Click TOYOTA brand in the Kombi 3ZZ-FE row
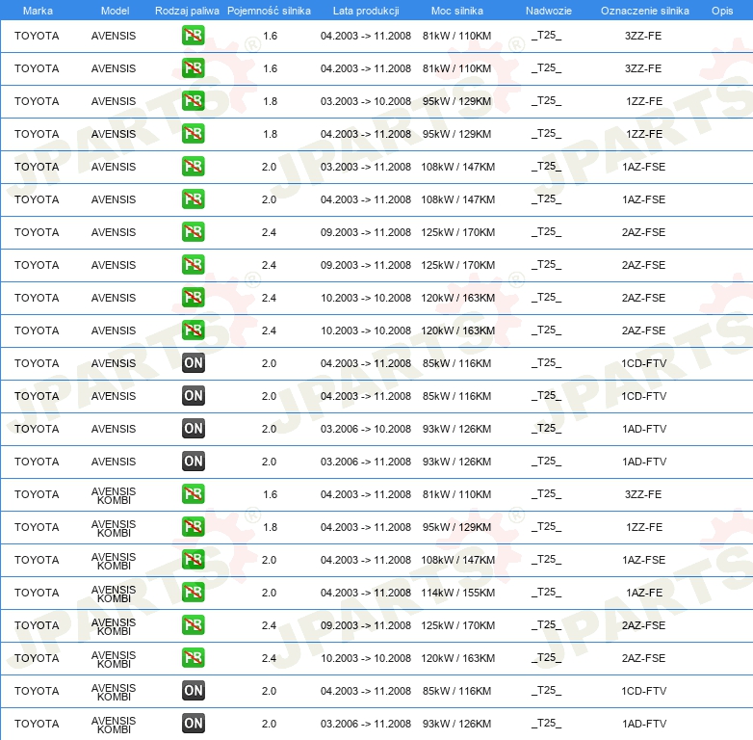The height and width of the screenshot is (740, 753). point(37,494)
